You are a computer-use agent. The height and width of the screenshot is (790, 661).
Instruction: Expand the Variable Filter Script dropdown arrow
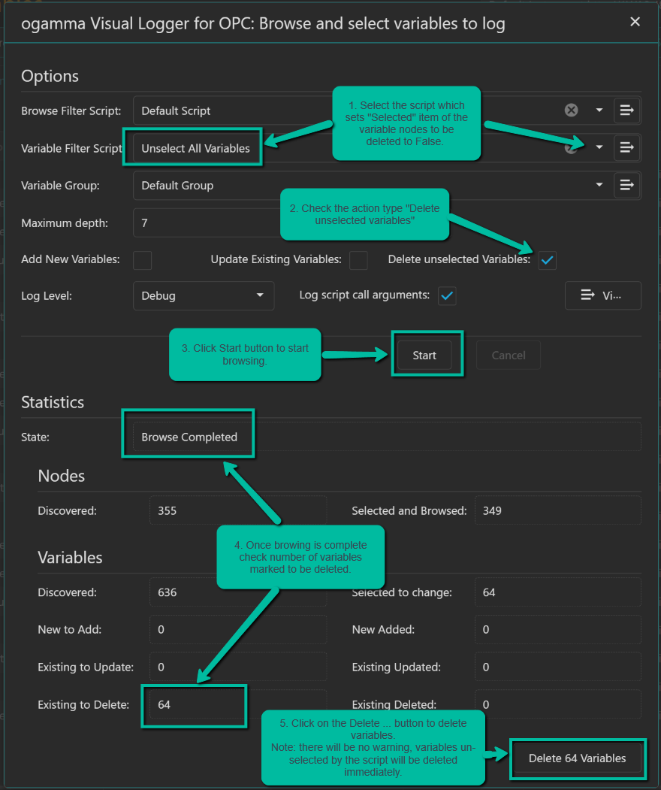pos(599,147)
